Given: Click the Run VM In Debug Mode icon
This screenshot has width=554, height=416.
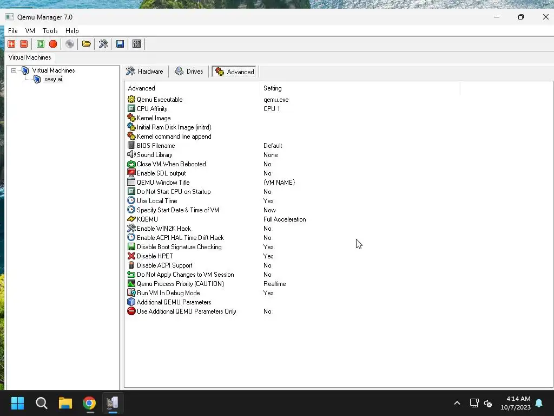Looking at the screenshot, I should click(x=131, y=292).
